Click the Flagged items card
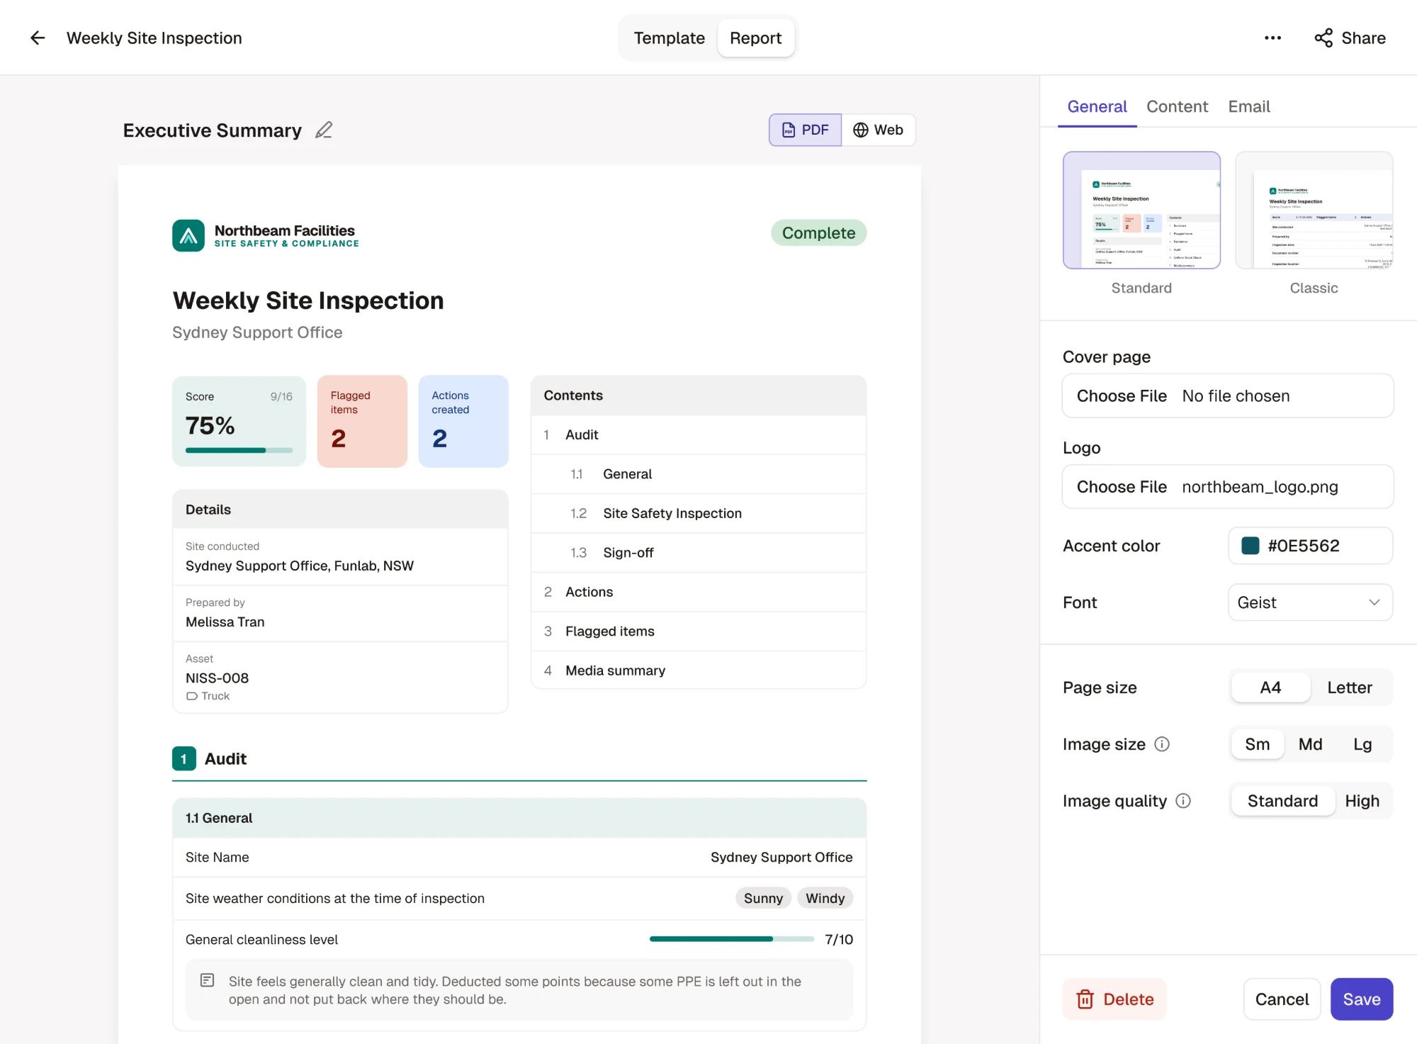This screenshot has width=1417, height=1044. coord(362,421)
